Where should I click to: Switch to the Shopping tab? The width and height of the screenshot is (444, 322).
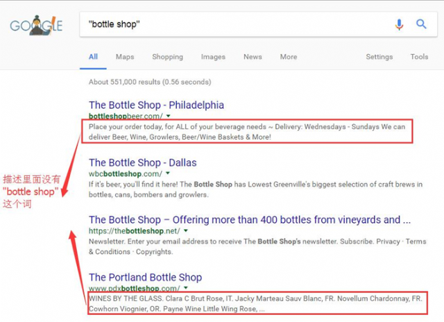click(x=168, y=57)
